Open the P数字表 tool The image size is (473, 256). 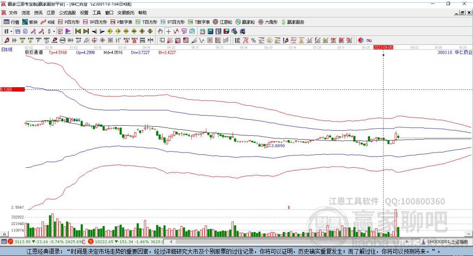(x=121, y=22)
